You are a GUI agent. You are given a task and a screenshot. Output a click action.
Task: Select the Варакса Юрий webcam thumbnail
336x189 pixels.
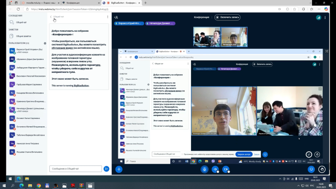point(207,37)
